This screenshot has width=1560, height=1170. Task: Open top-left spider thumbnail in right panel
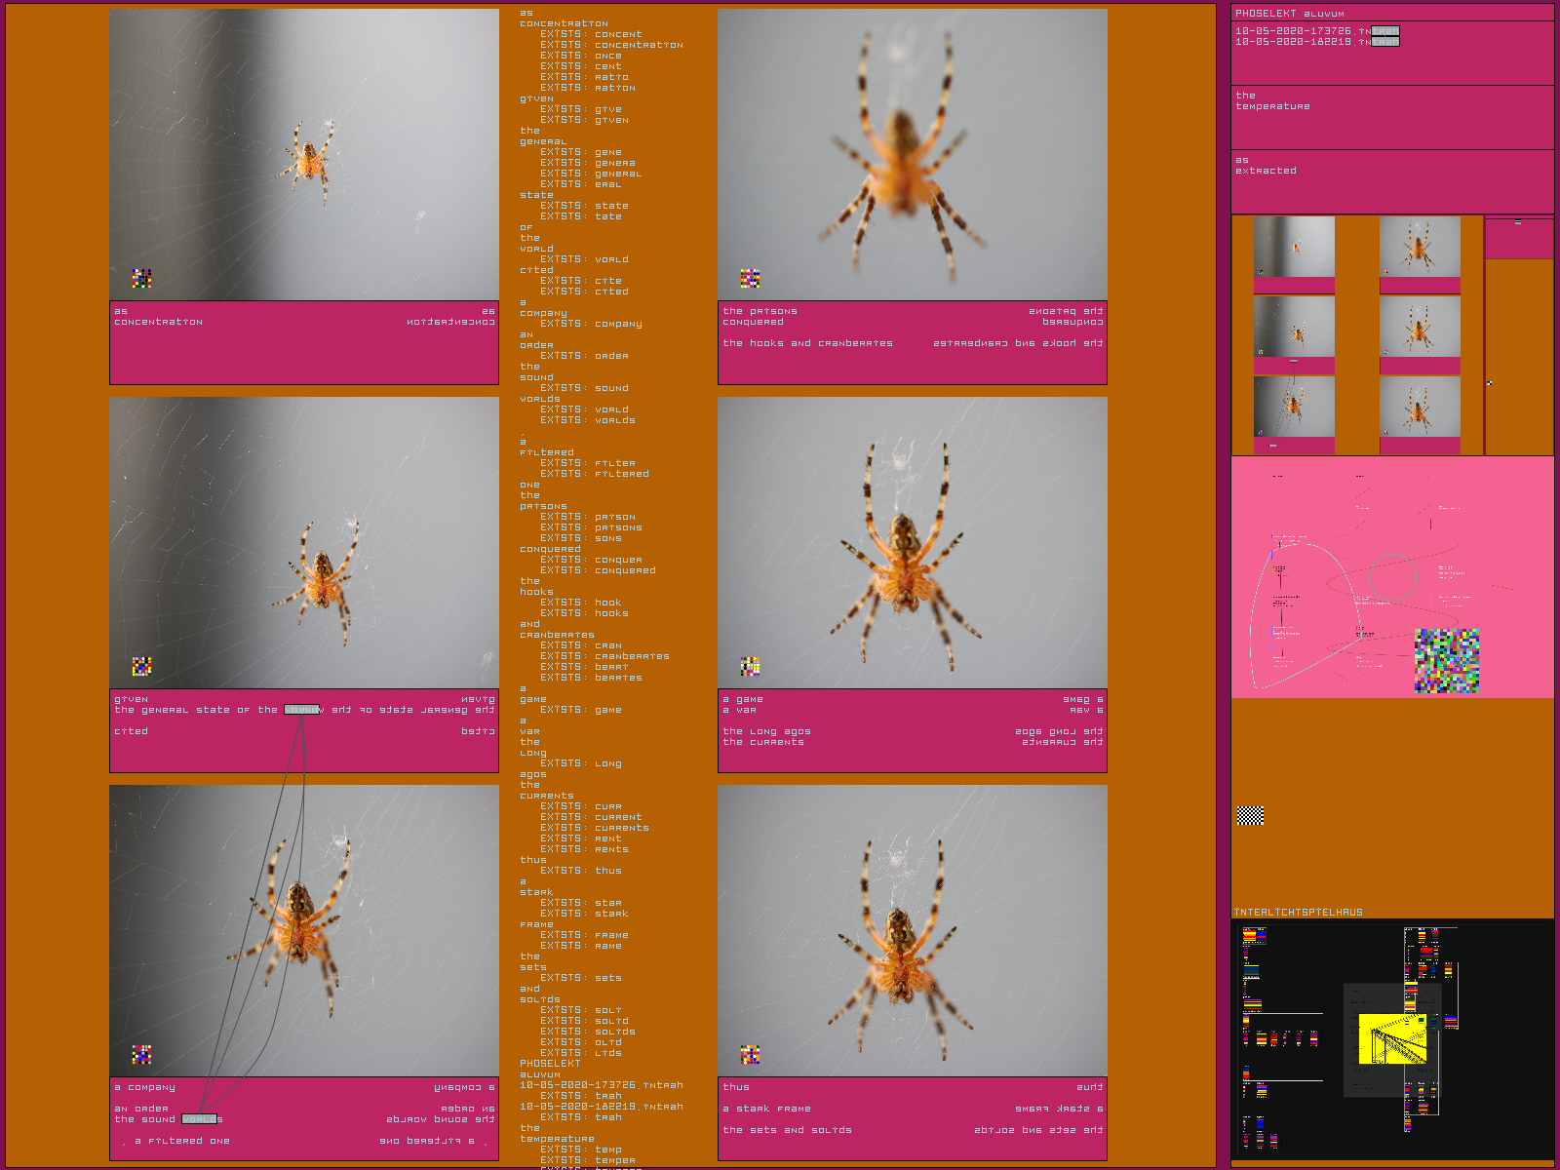coord(1294,248)
